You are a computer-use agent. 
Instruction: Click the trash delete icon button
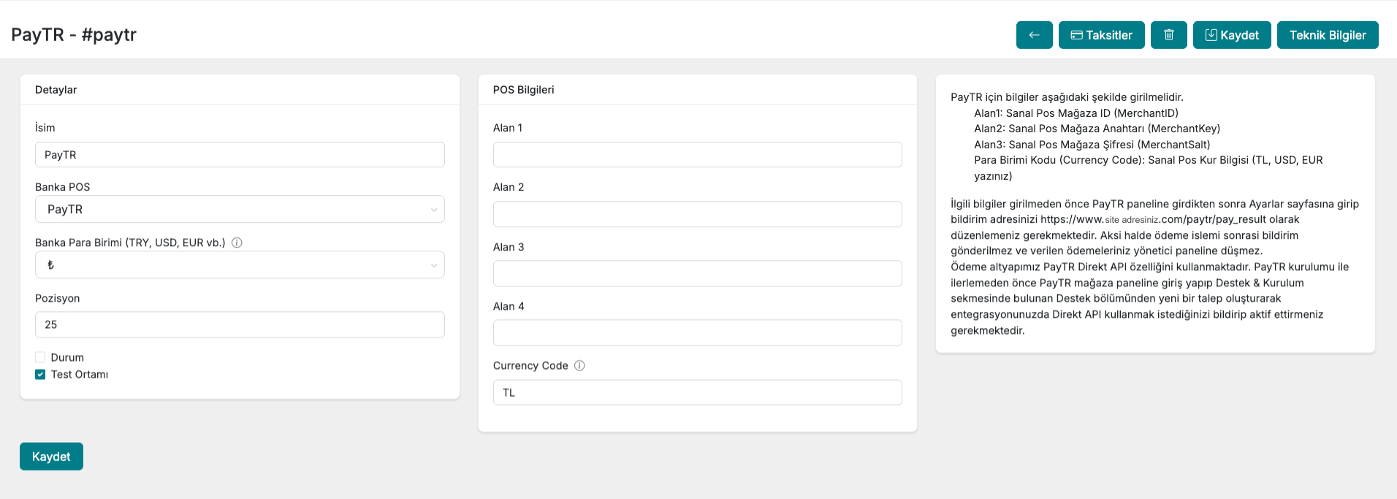pyautogui.click(x=1168, y=35)
